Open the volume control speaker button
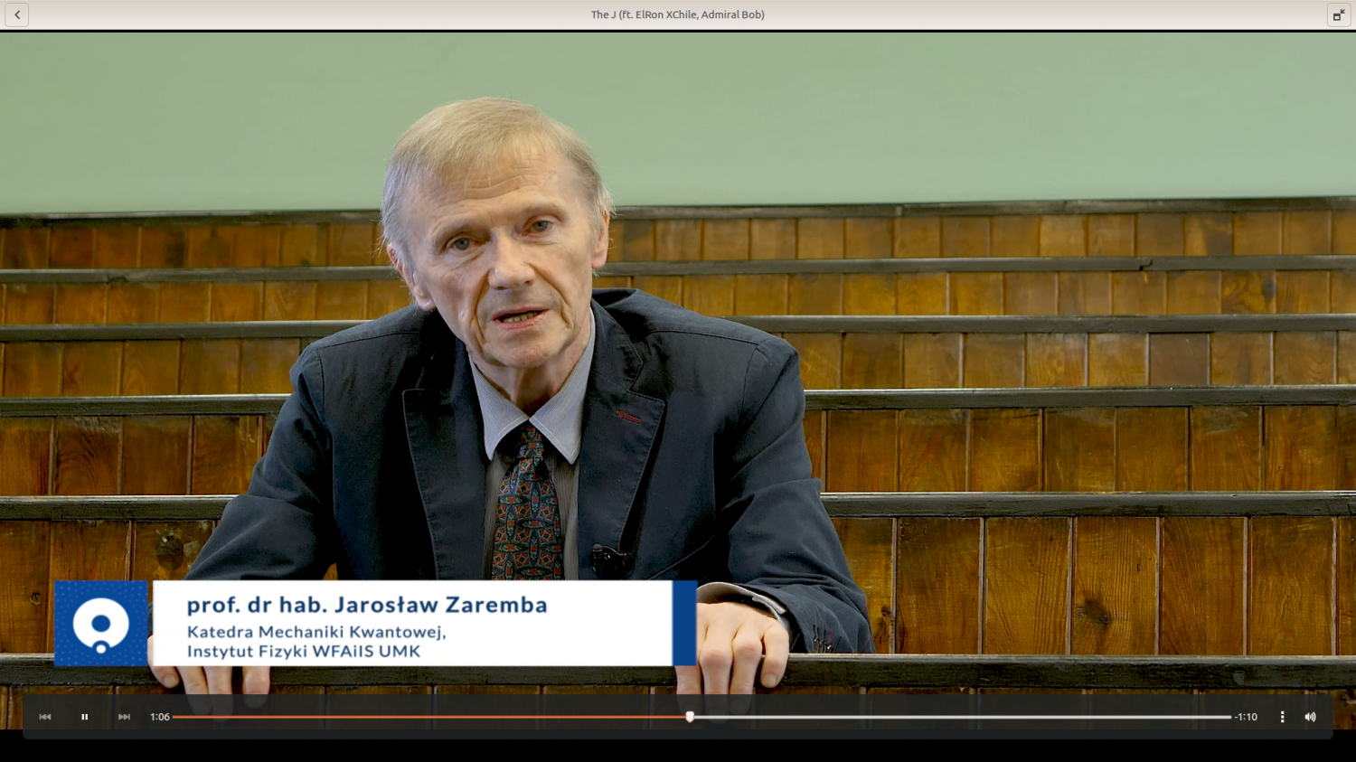 [1310, 717]
